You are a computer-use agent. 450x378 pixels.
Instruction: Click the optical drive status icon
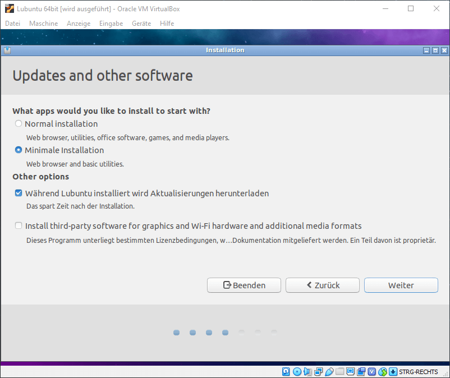tap(297, 372)
